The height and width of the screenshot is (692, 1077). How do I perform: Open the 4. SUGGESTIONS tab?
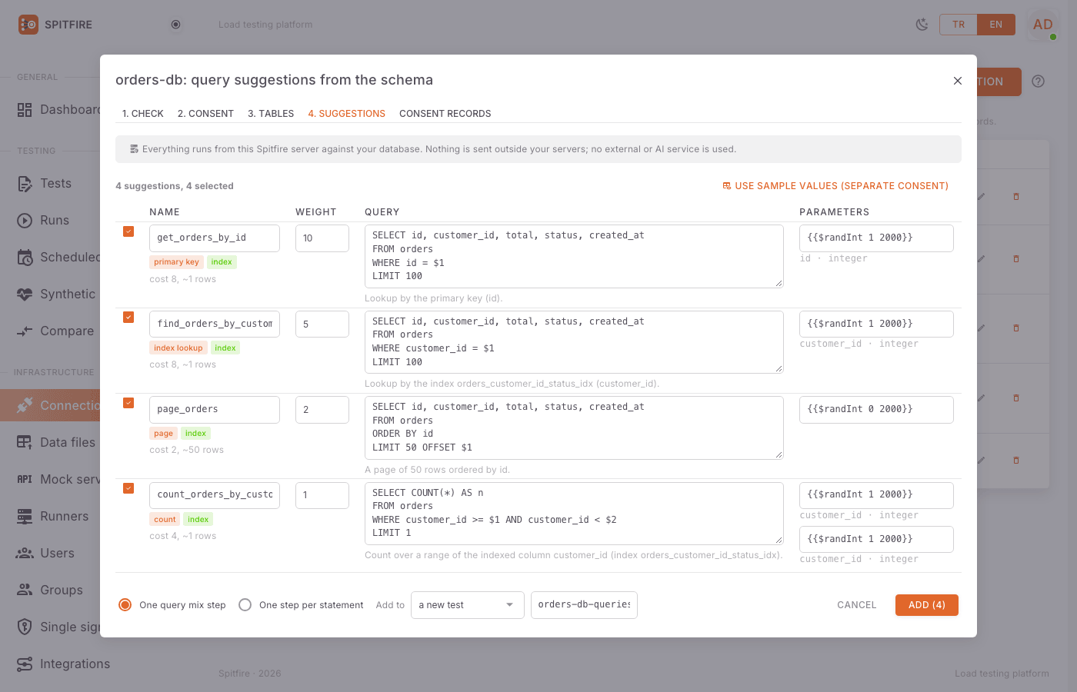[x=347, y=114]
